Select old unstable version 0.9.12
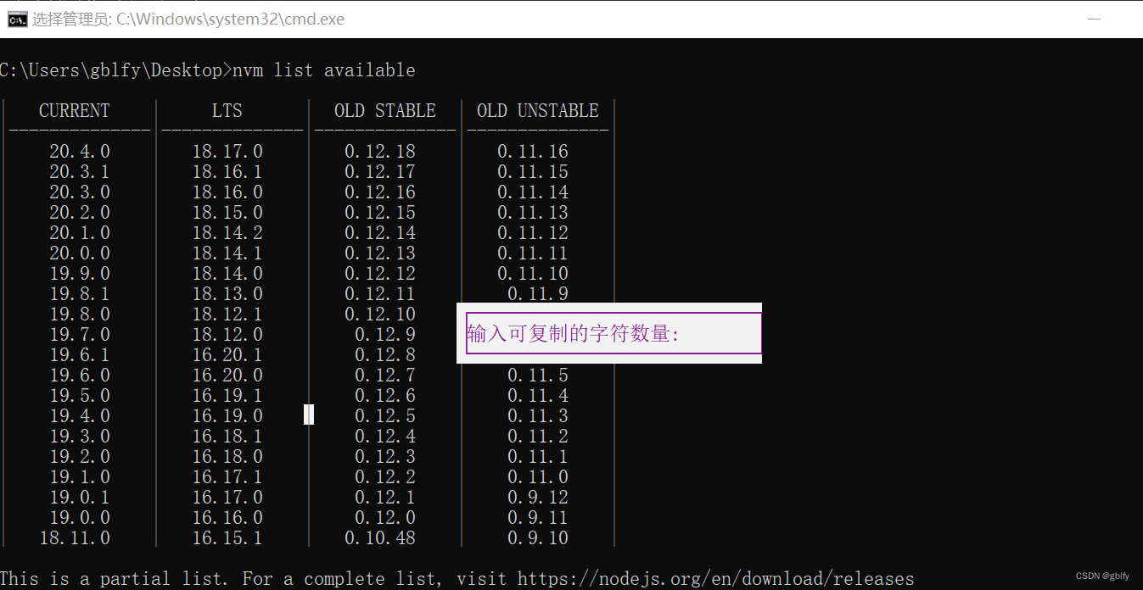This screenshot has width=1143, height=590. (x=538, y=498)
